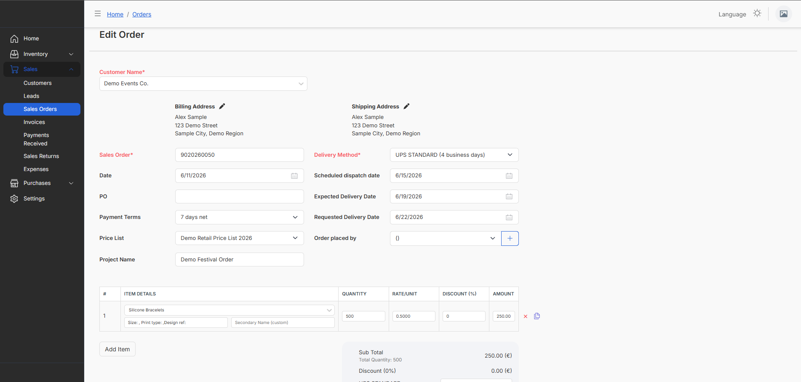Collapse the Sales menu chevron
This screenshot has width=801, height=382.
pos(71,69)
